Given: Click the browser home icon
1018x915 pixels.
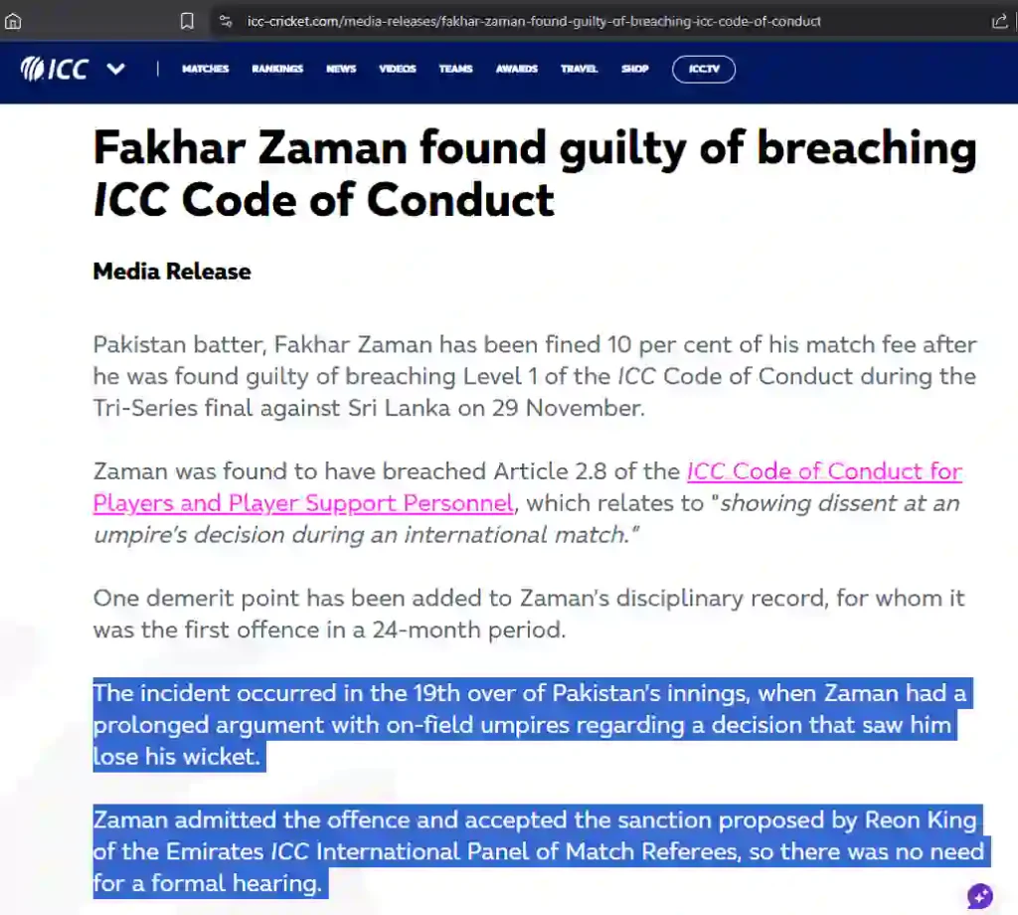Looking at the screenshot, I should [13, 21].
